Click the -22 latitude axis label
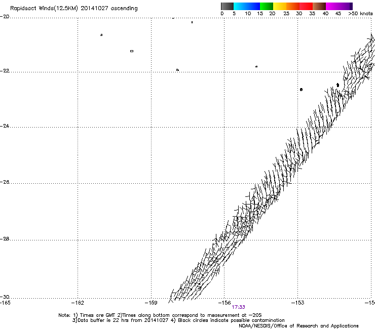 click(x=5, y=71)
